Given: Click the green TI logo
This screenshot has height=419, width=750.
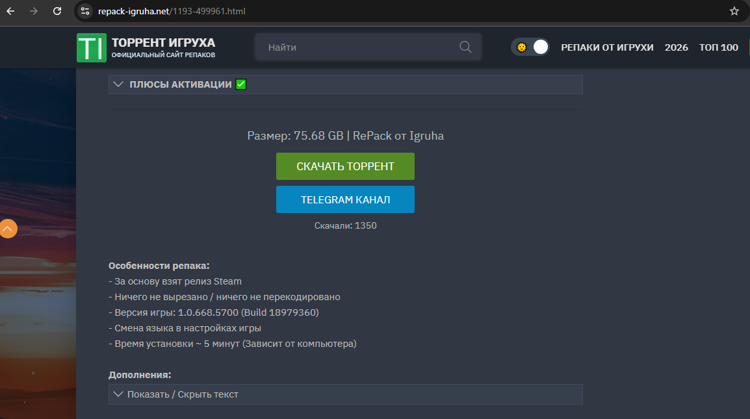Looking at the screenshot, I should 91,47.
